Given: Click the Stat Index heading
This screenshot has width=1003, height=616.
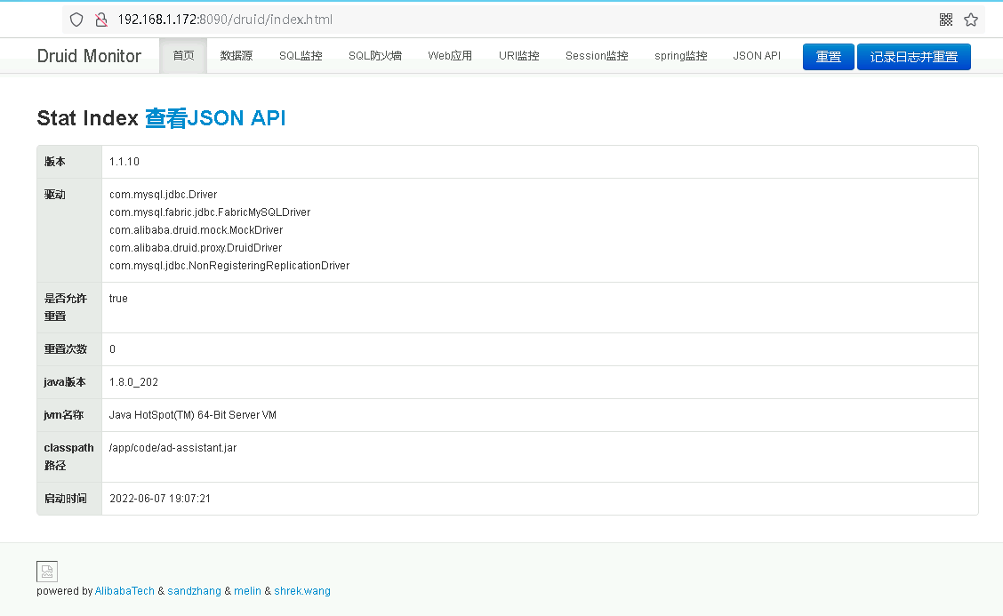Looking at the screenshot, I should 88,118.
